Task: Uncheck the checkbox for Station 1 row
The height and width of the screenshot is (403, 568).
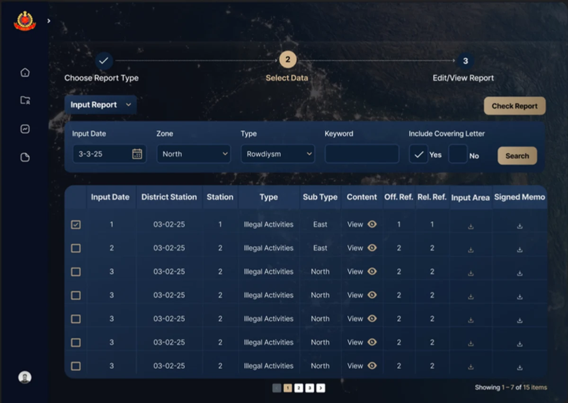Action: [x=76, y=224]
